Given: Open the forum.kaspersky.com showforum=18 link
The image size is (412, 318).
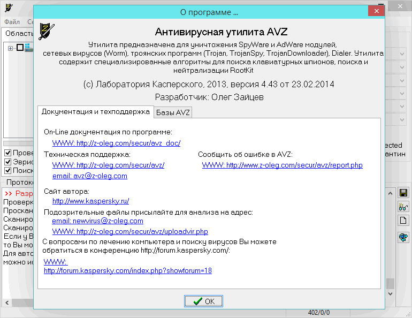Looking at the screenshot, I should click(x=128, y=270).
